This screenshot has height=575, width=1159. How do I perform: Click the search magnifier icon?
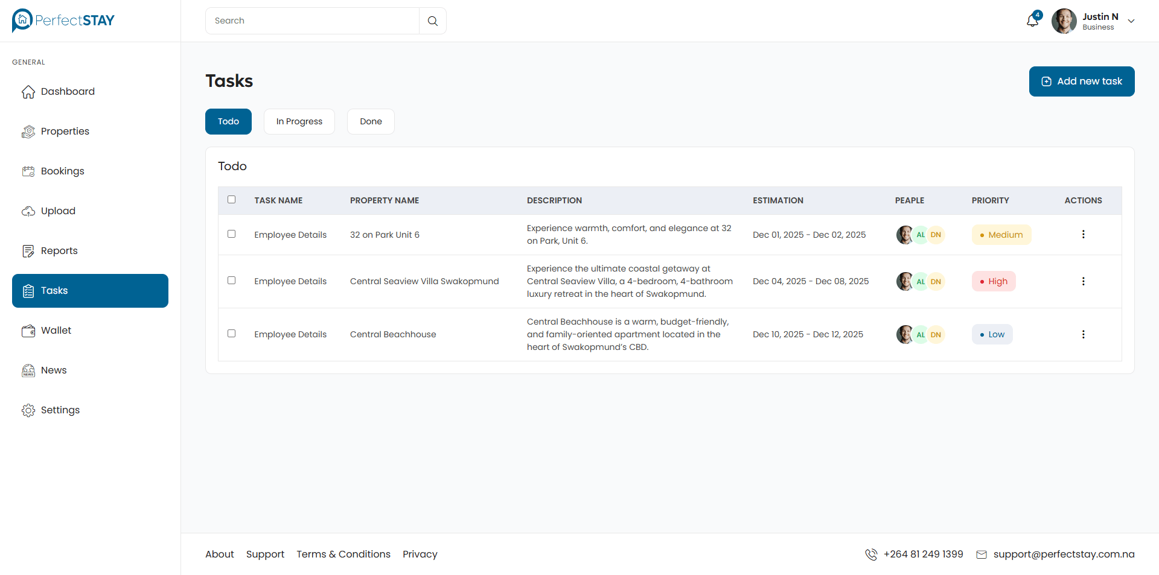(433, 21)
